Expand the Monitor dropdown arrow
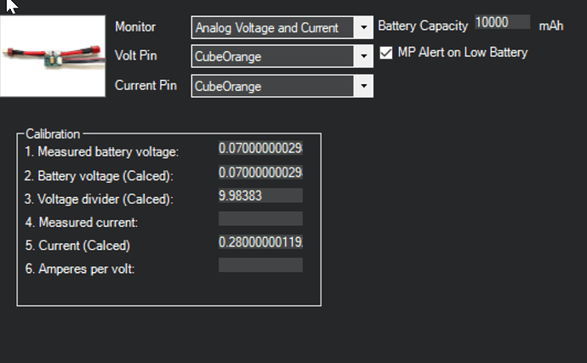587x363 pixels. pyautogui.click(x=363, y=27)
